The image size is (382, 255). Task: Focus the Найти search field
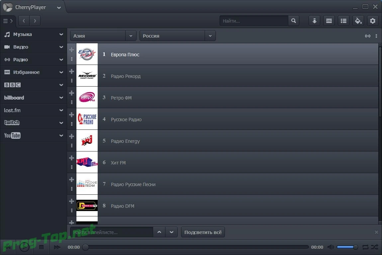point(254,21)
